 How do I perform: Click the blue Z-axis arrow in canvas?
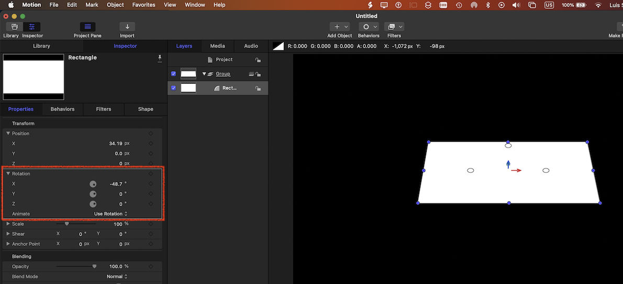click(508, 164)
